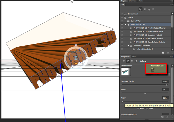
Task: Click the Extrusion Depth value field
Action: tap(165, 81)
